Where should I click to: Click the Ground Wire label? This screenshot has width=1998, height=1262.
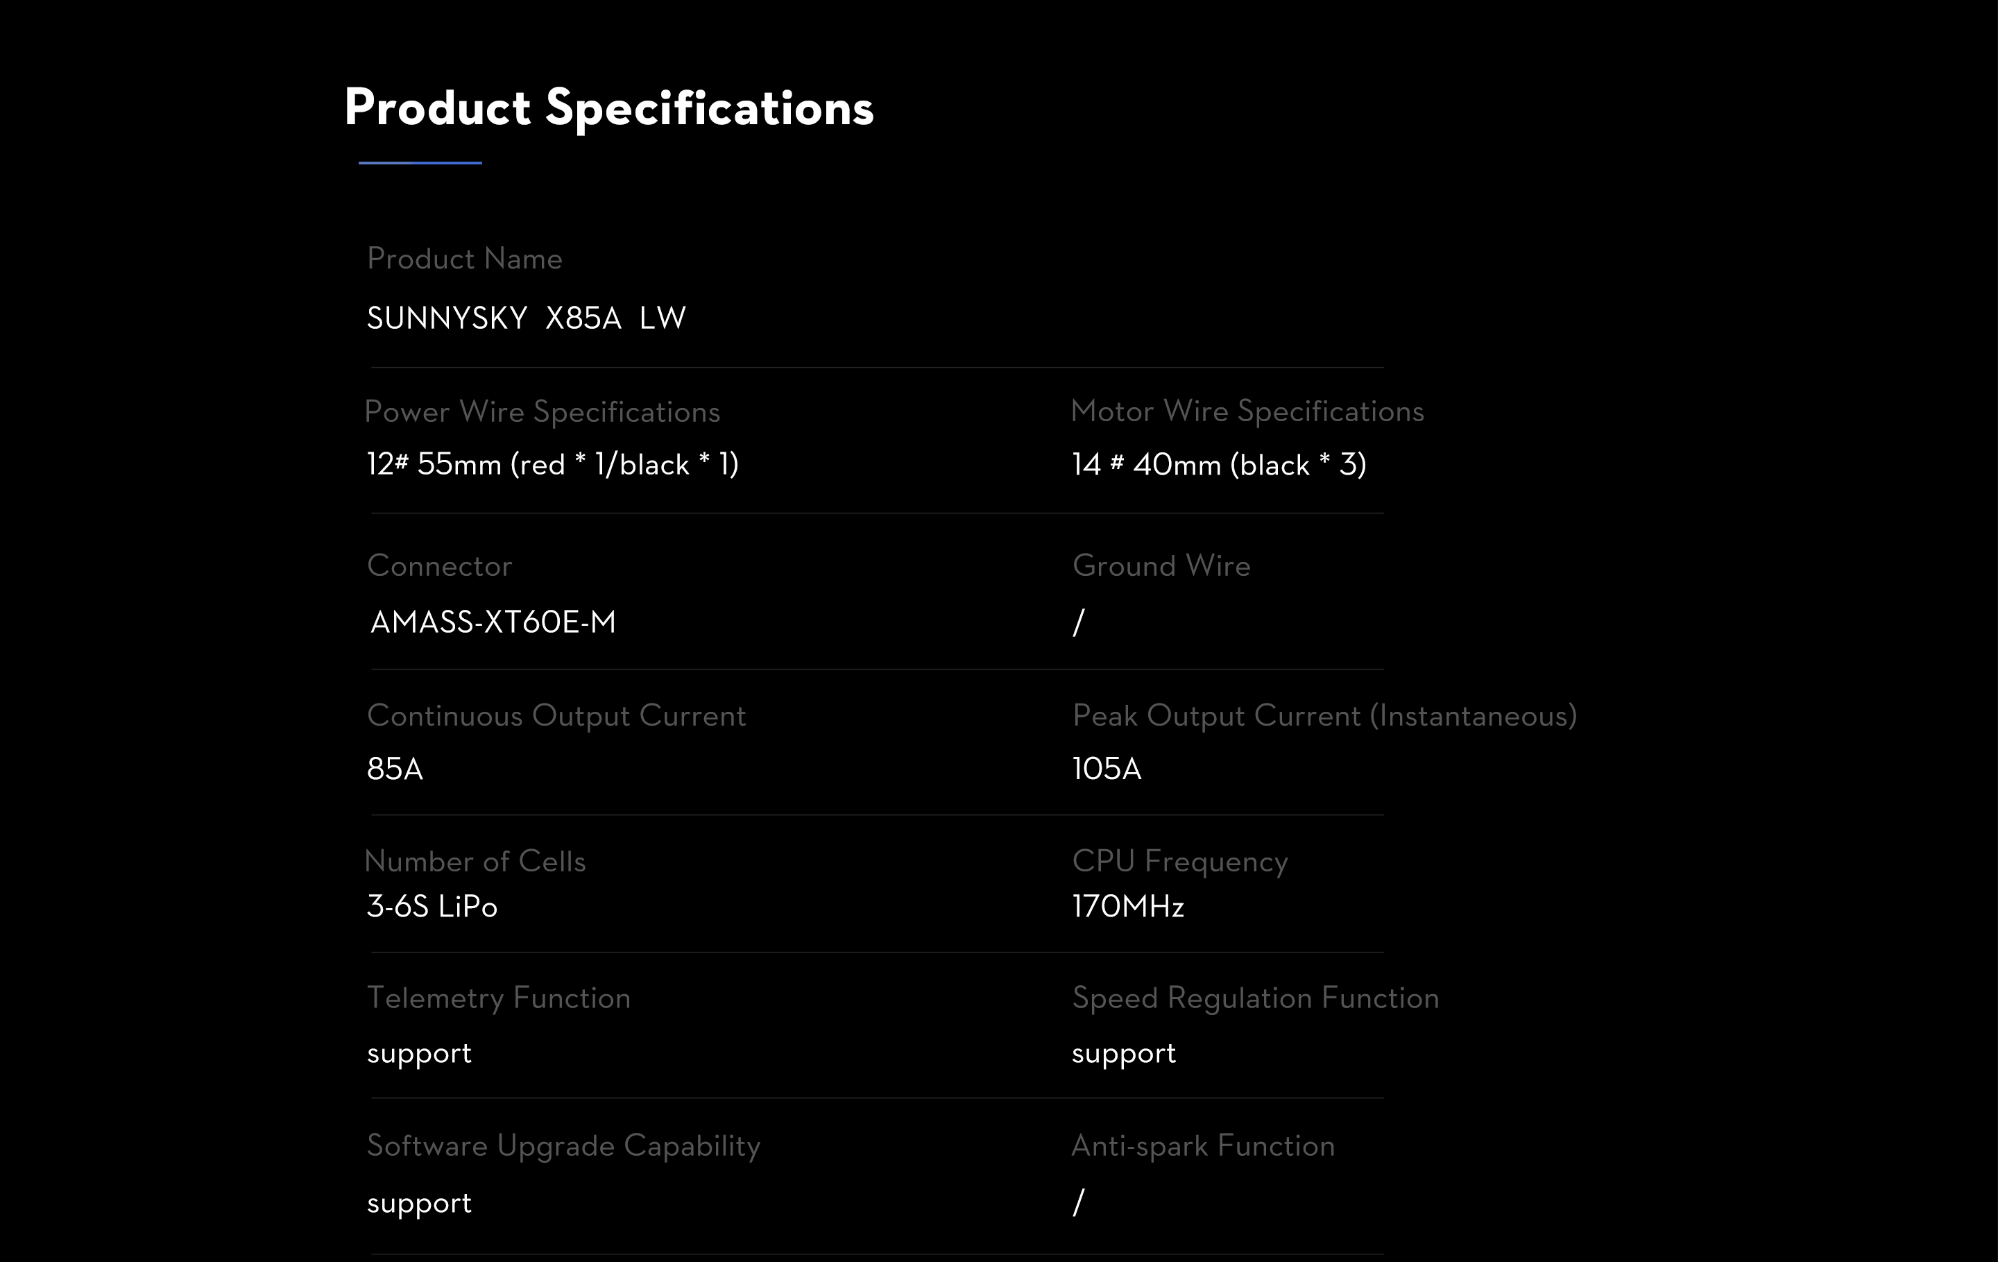click(x=1161, y=566)
